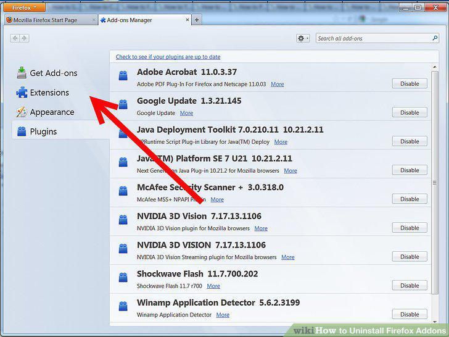
Task: Click the scrollbar up arrow
Action: (x=435, y=67)
